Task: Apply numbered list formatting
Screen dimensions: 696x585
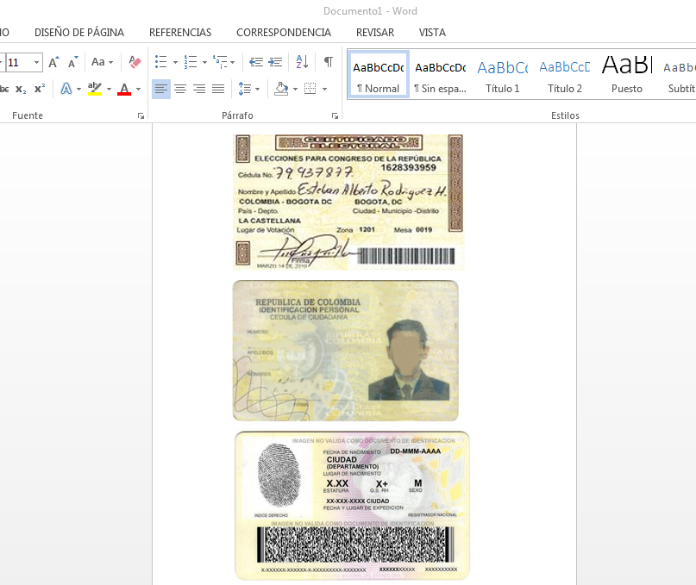Action: (191, 62)
